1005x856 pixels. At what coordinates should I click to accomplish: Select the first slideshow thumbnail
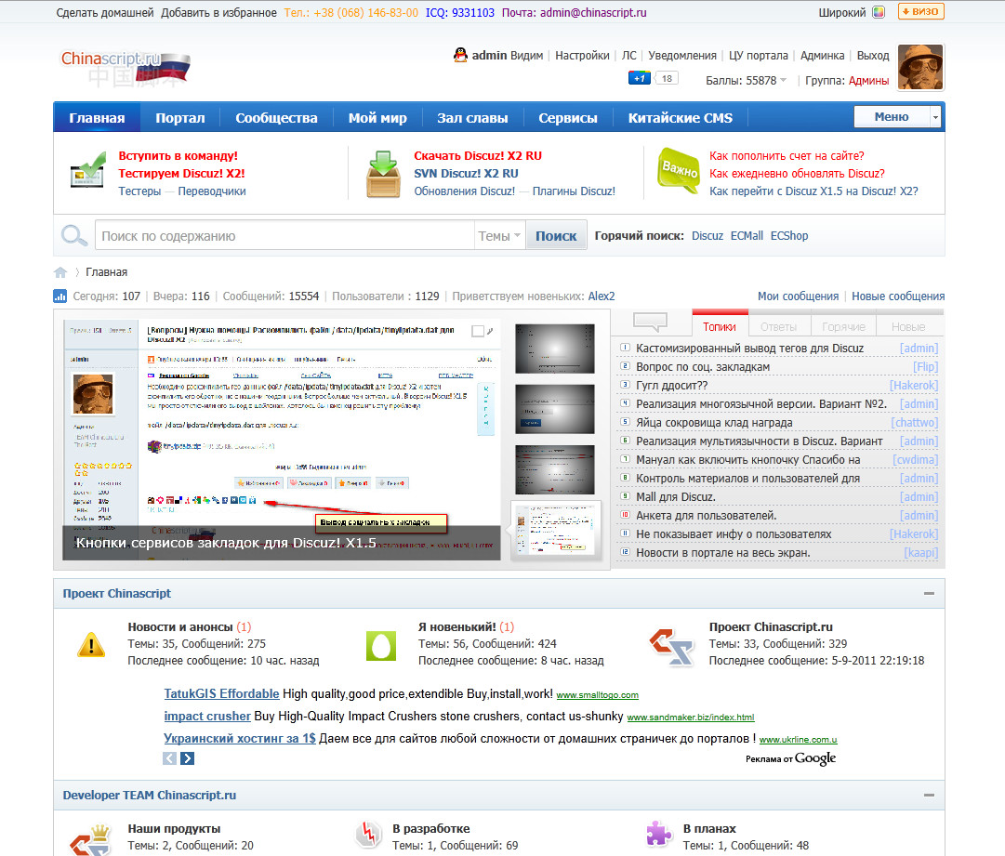pos(554,349)
